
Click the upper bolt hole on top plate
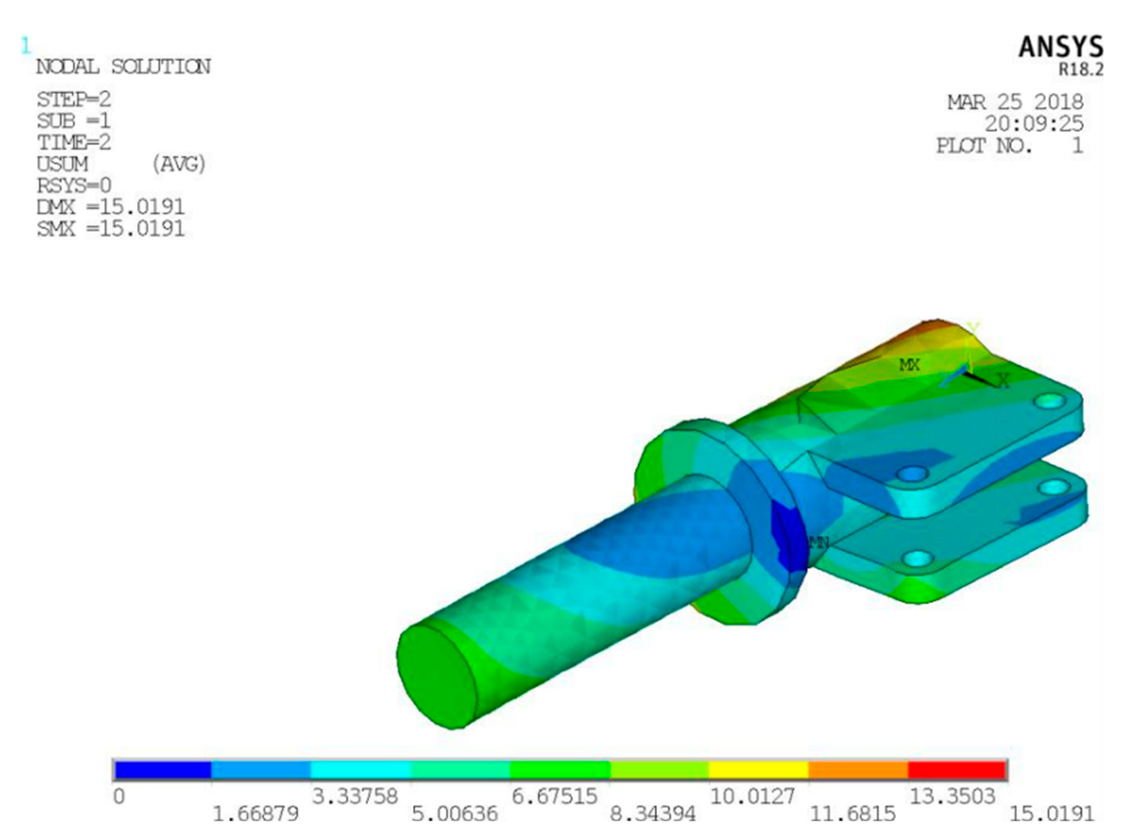point(1050,402)
